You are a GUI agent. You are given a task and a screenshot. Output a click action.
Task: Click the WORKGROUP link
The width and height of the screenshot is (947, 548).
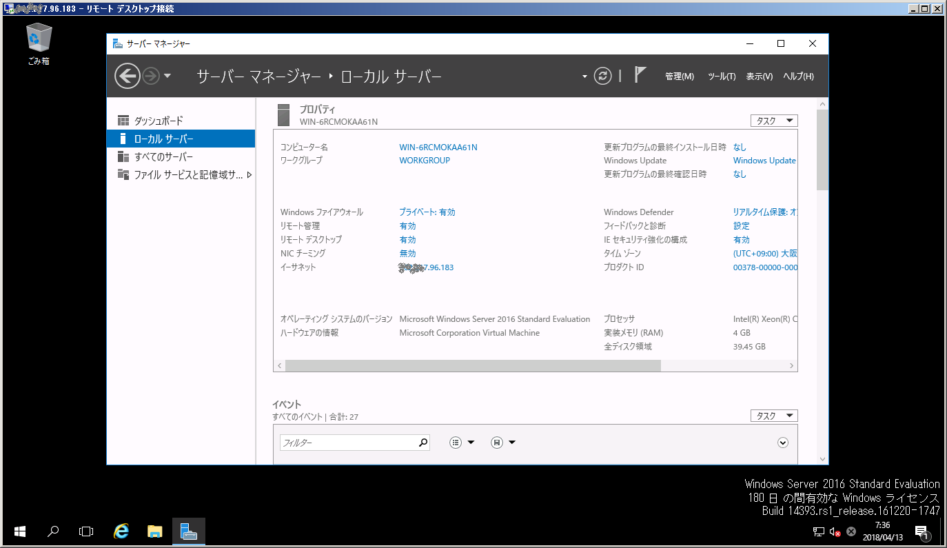click(425, 161)
